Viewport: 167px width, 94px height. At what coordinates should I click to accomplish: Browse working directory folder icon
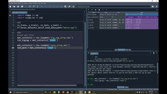[x=153, y=7]
